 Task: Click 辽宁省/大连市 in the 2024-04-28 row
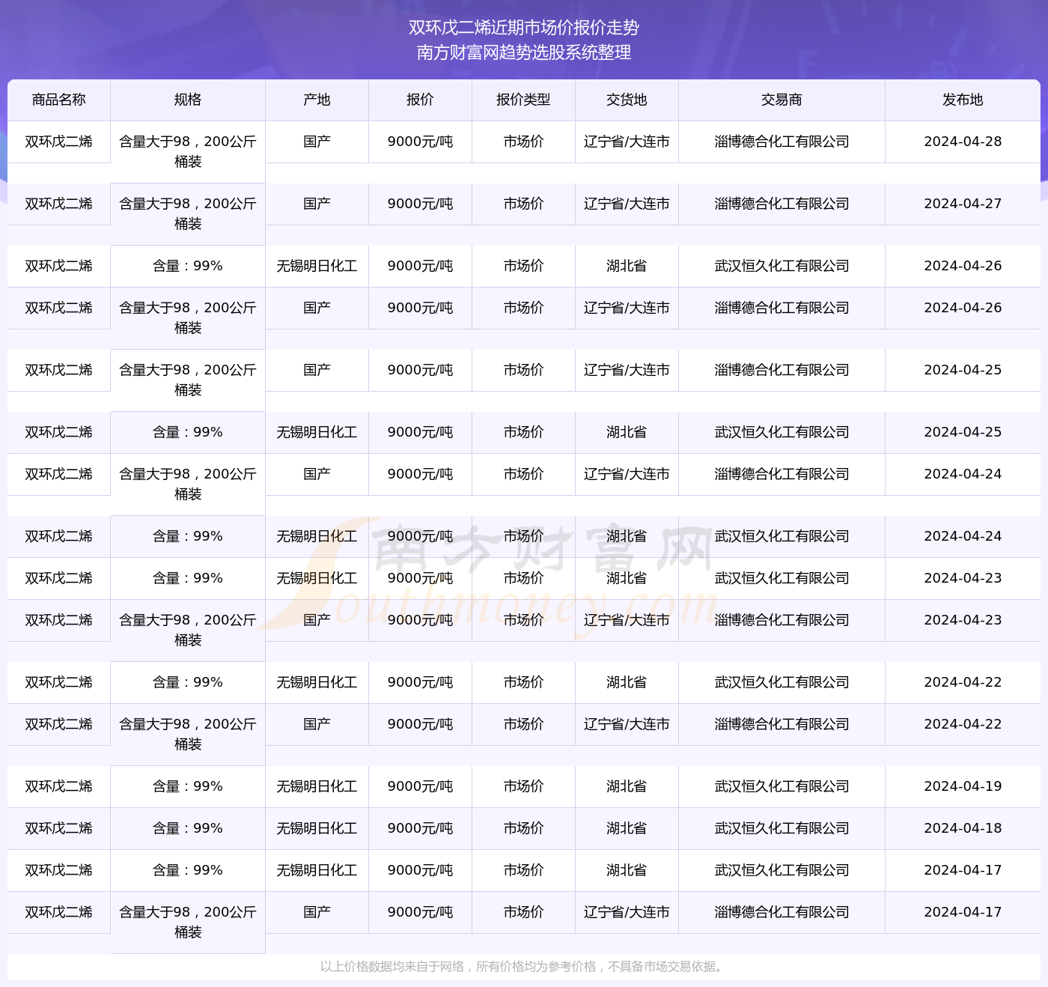627,142
